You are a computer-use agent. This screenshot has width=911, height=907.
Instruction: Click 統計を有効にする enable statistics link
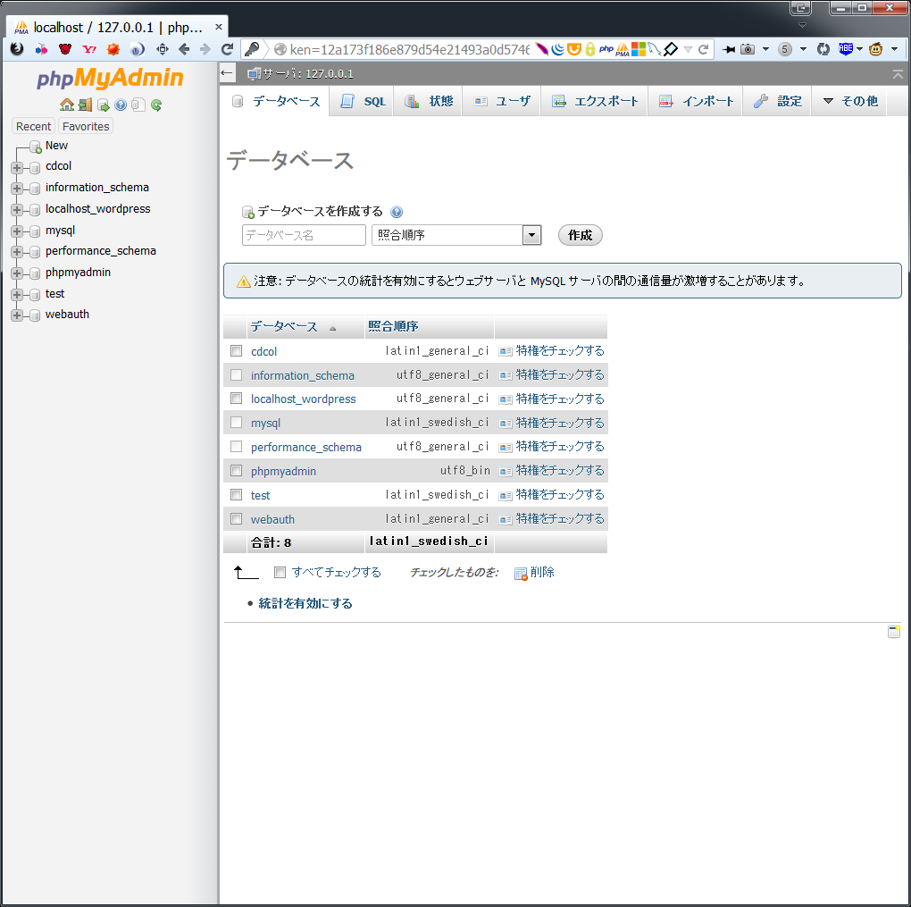coord(305,603)
